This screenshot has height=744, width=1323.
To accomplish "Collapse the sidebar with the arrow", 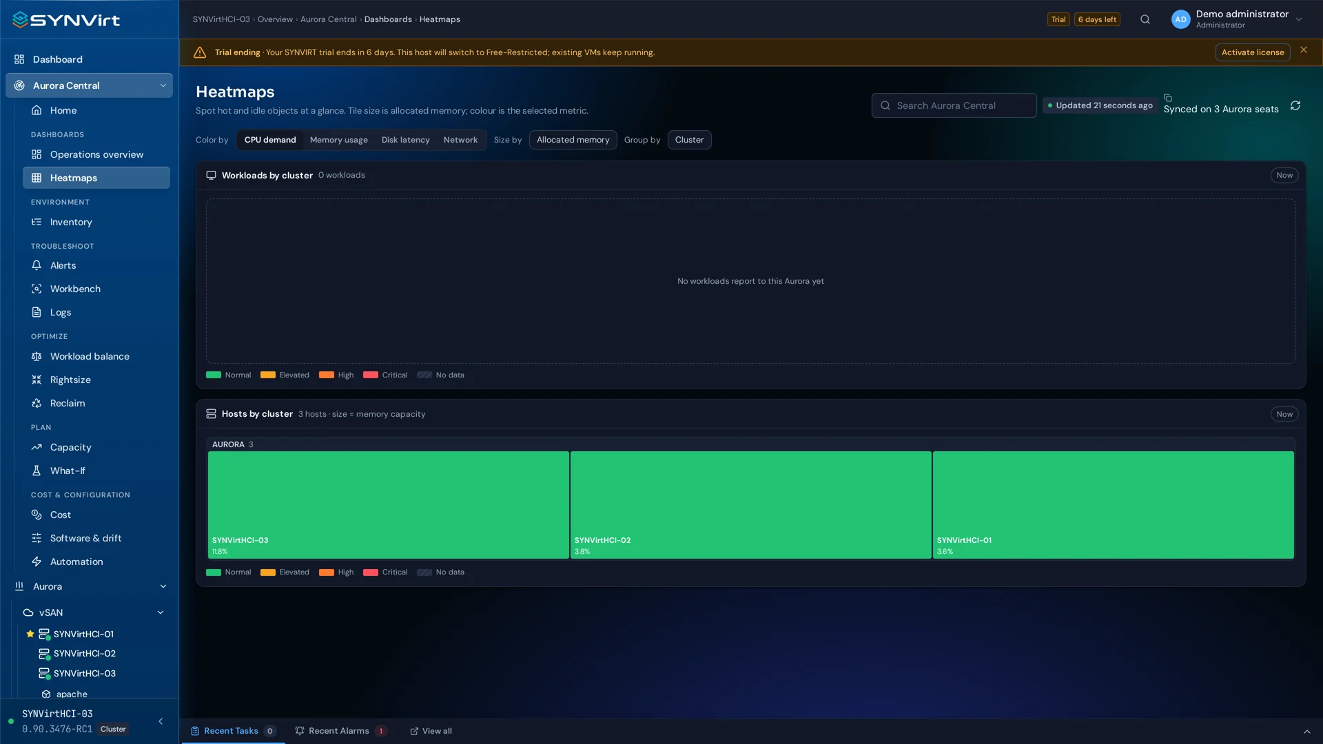I will click(x=161, y=721).
